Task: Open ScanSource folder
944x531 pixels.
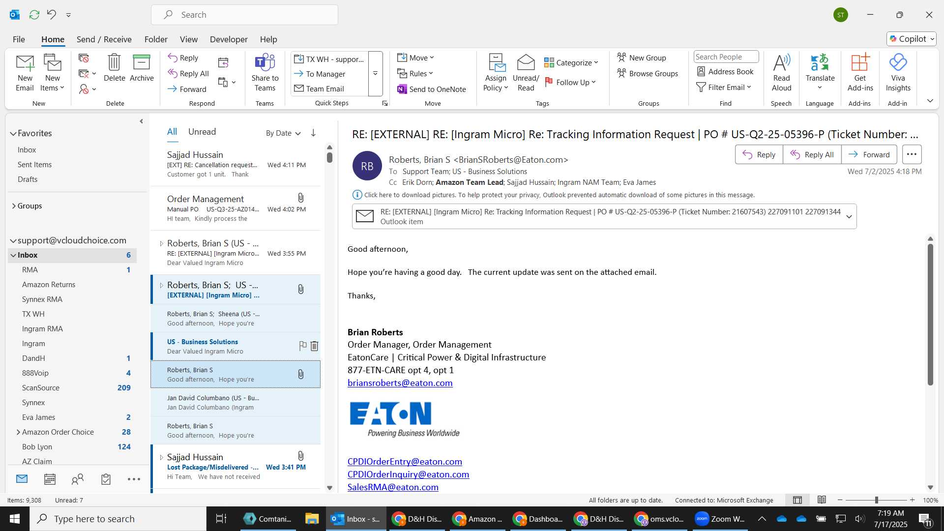Action: 41,388
